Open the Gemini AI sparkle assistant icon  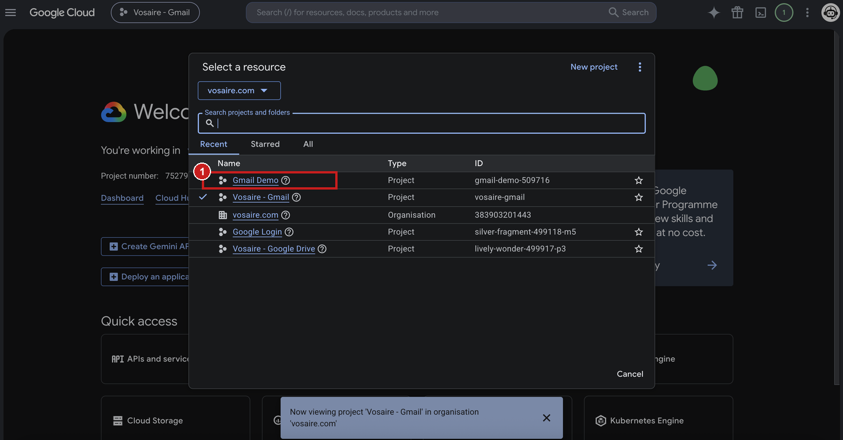coord(714,13)
